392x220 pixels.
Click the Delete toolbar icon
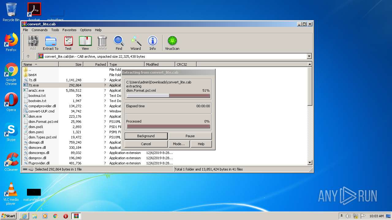tap(102, 43)
